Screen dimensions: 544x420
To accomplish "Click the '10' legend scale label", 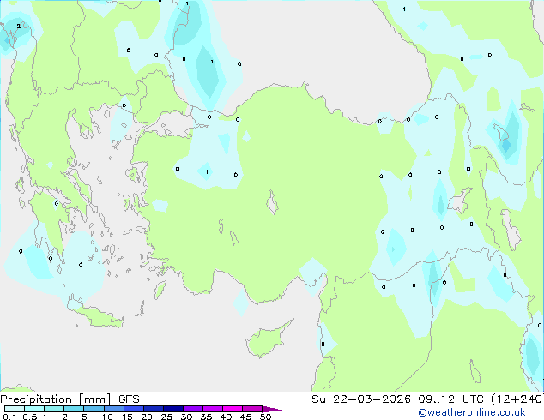I will pos(107,417).
